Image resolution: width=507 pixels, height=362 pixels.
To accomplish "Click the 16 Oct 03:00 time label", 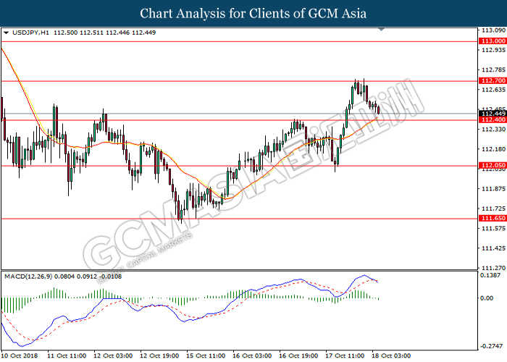I will click(x=252, y=356).
